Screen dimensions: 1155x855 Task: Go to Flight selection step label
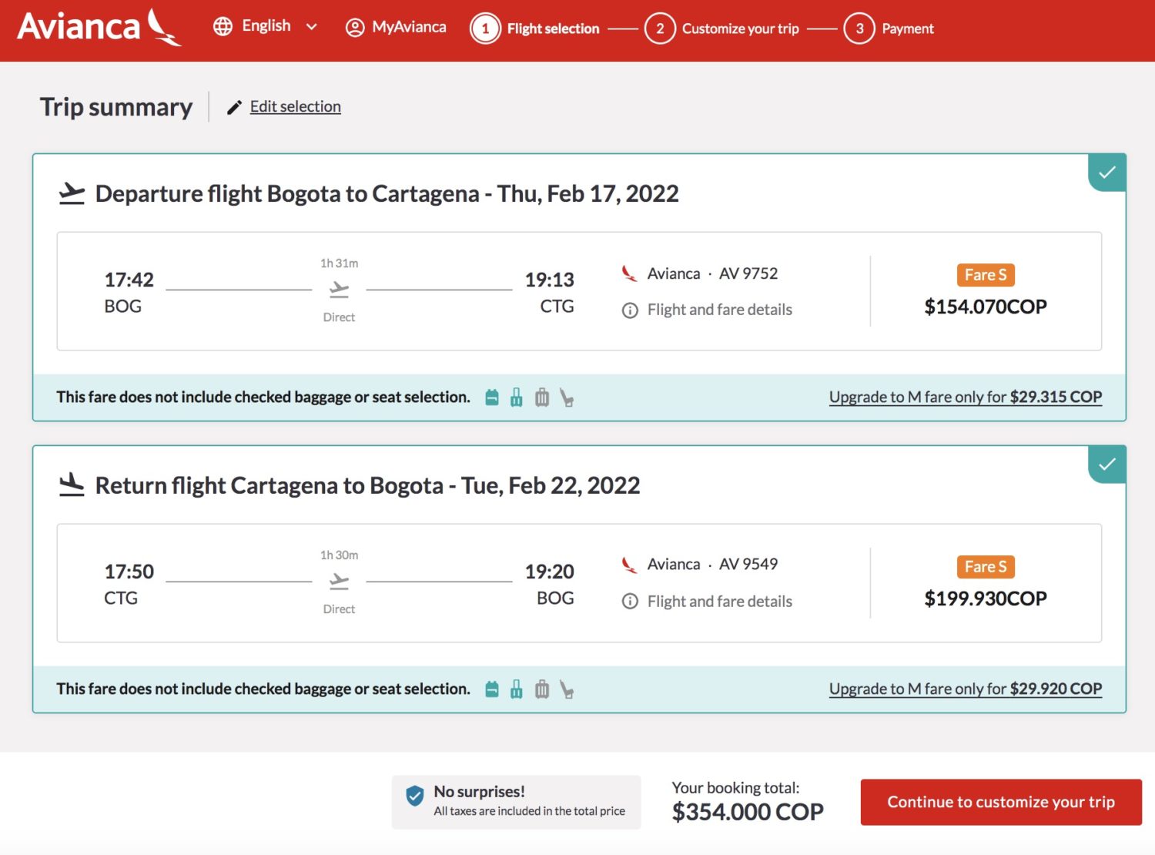(553, 28)
